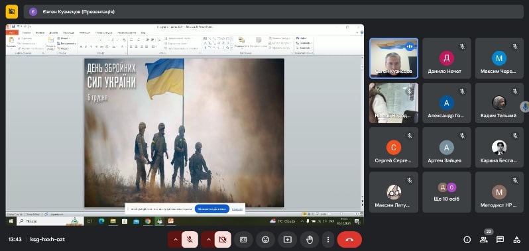Click muted mic icon on Артем Зайцев tile

coord(462,136)
